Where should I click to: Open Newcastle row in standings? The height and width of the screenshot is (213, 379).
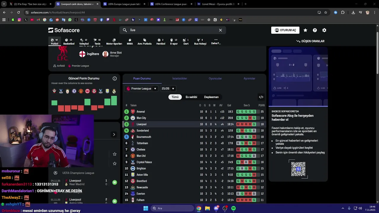tap(194, 187)
